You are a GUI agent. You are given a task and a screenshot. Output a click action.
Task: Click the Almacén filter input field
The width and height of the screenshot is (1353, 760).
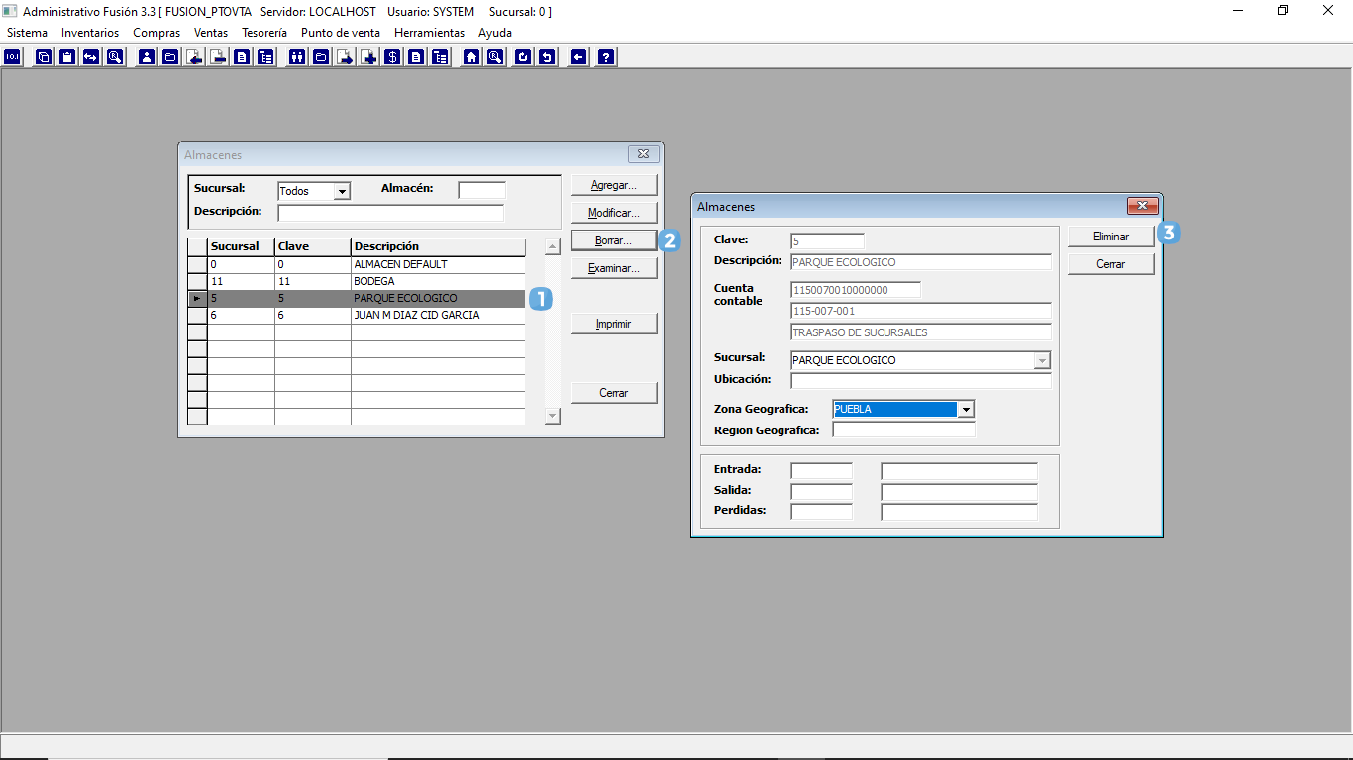482,190
